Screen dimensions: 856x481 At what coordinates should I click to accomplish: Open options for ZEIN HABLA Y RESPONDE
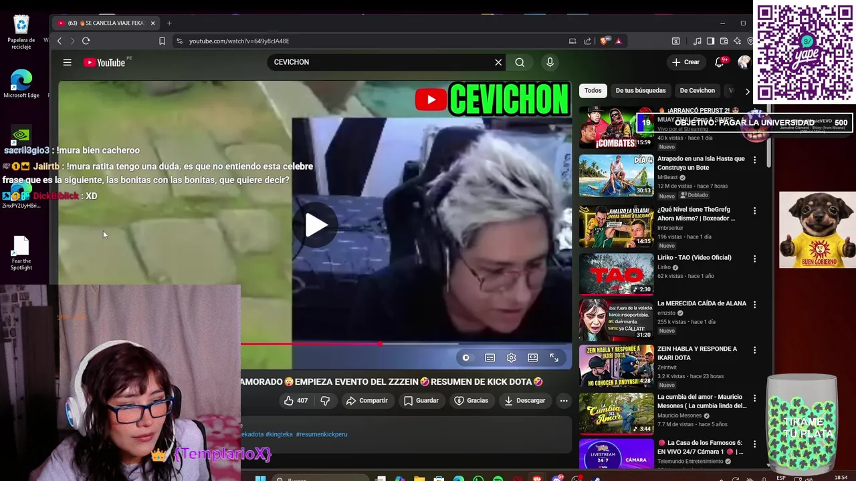pos(754,350)
